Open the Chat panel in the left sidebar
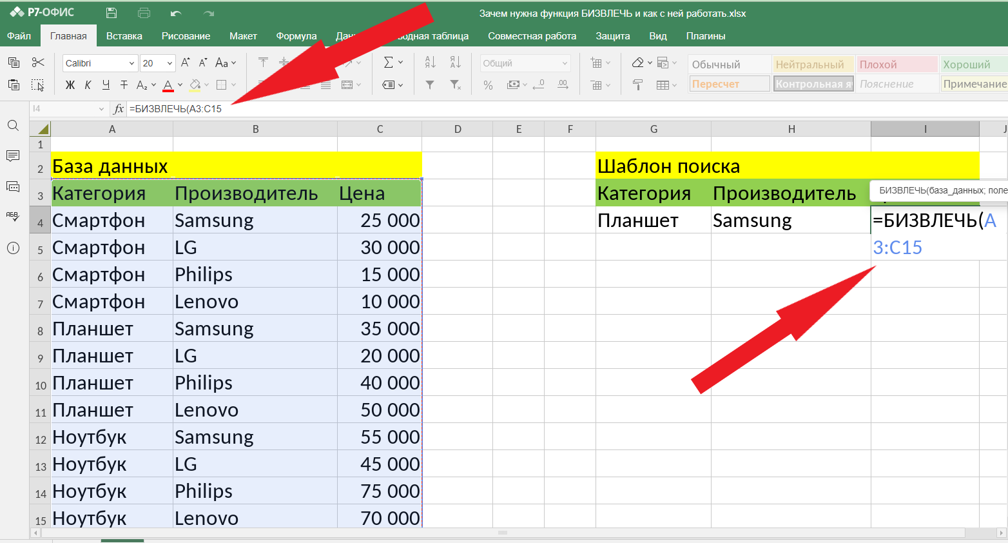 [13, 186]
